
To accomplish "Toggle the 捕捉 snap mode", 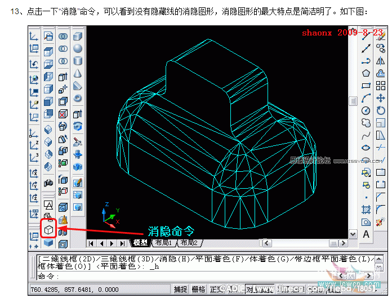I will (x=180, y=289).
